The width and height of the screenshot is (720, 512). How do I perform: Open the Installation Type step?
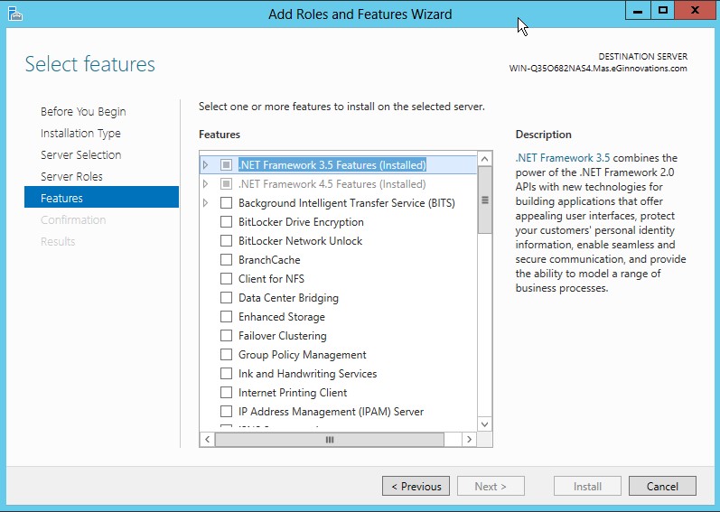click(80, 133)
